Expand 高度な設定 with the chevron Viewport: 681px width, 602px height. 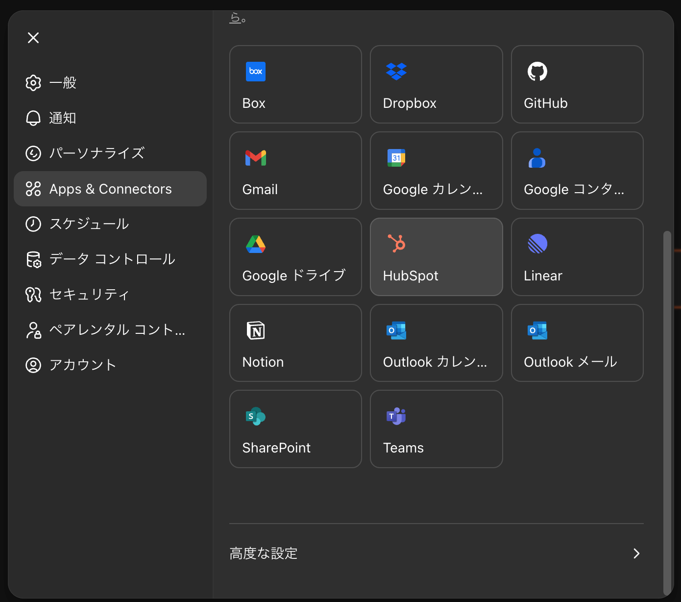[x=636, y=553]
